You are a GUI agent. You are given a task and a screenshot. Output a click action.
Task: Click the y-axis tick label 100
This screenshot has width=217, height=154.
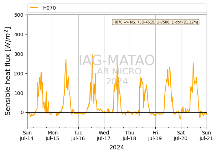point(19,93)
